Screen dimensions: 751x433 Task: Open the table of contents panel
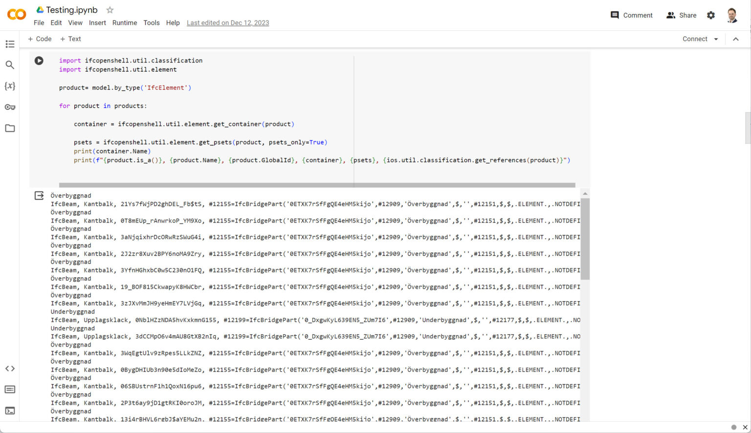coord(10,44)
